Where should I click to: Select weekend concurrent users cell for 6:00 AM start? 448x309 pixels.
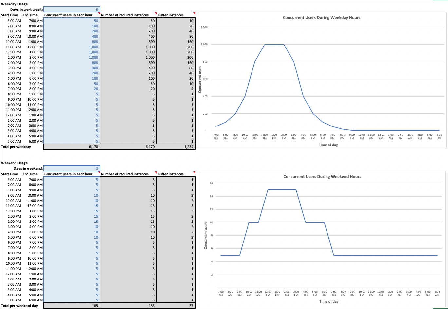[71, 180]
